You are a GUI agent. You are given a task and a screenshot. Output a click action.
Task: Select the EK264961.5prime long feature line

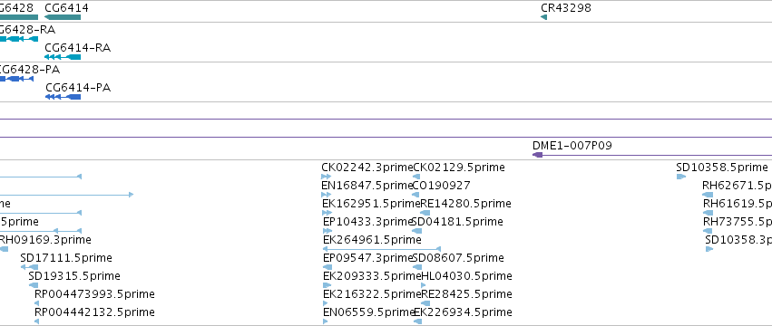point(382,249)
